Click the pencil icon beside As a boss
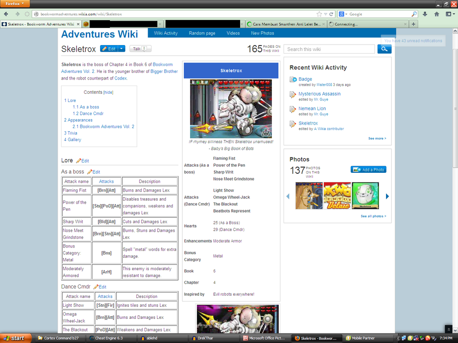This screenshot has height=343, width=458. click(x=89, y=172)
